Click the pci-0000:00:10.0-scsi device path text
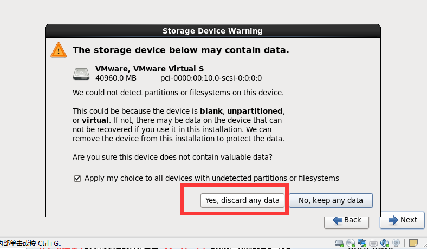The width and height of the screenshot is (427, 249). click(211, 78)
